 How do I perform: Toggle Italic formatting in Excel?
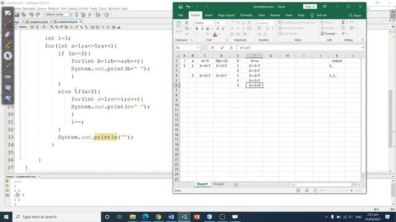202,29
